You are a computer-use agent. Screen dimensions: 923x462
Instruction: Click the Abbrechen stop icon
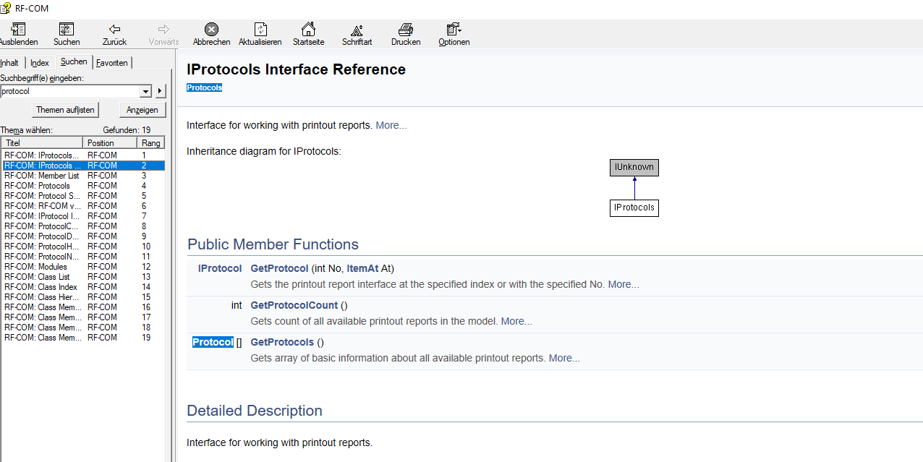[211, 30]
